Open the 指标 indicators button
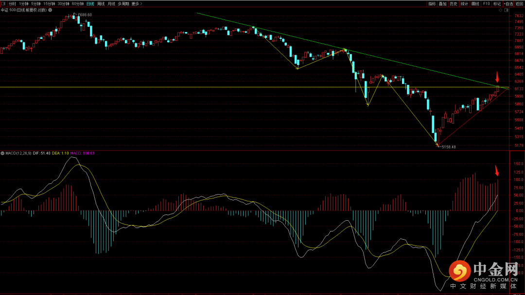Viewport: 525px width, 295px height. [x=432, y=3]
